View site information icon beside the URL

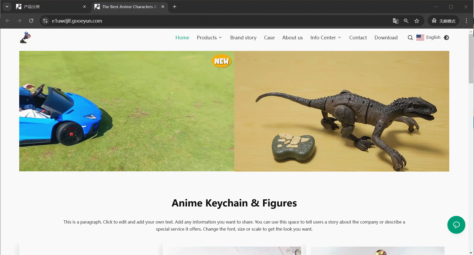[45, 21]
